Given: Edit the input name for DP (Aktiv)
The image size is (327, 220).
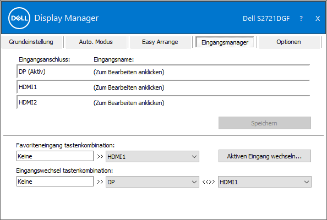Looking at the screenshot, I should (129, 72).
